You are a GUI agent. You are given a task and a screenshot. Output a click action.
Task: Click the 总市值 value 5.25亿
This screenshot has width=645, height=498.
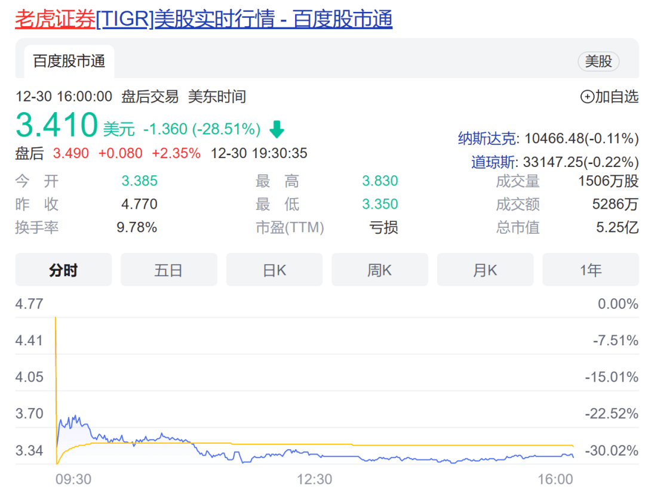point(617,227)
